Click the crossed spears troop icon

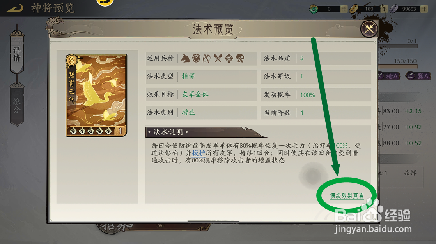click(218, 58)
